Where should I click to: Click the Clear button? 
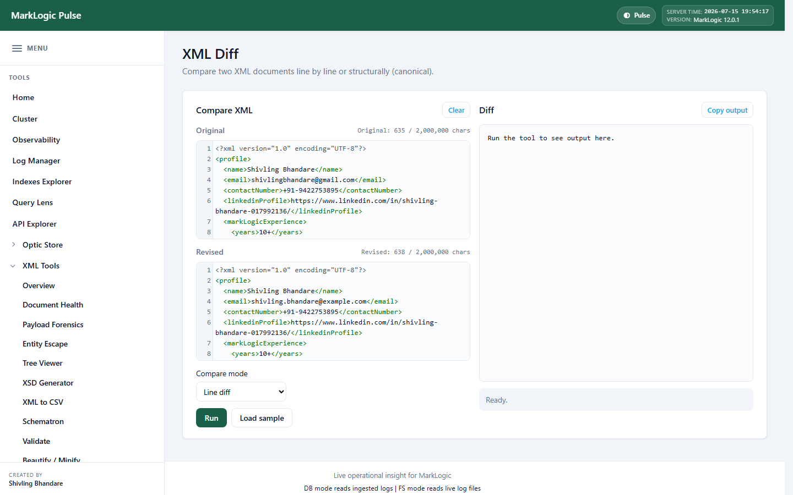[456, 110]
